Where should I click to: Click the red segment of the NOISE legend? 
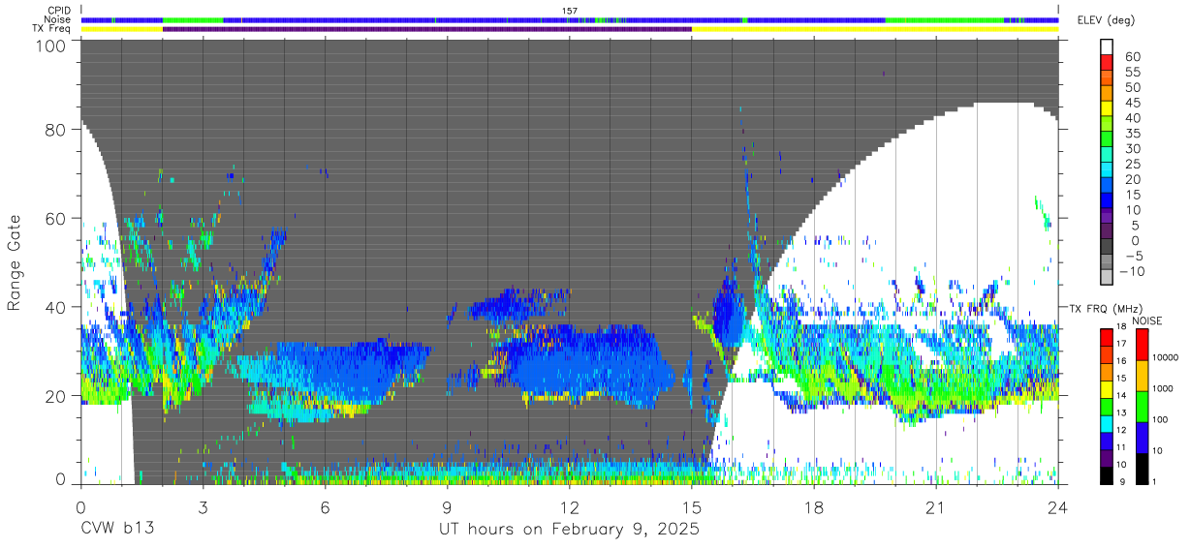pyautogui.click(x=1142, y=345)
